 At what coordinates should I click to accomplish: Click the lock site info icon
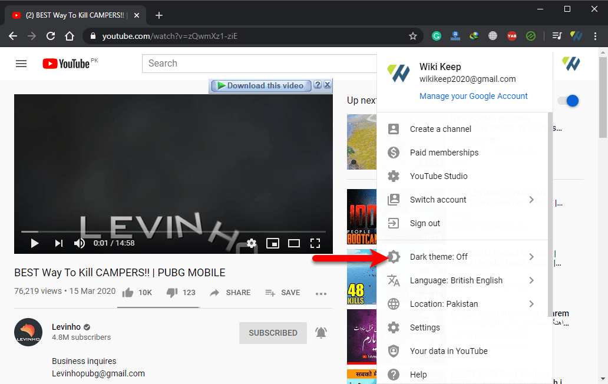pyautogui.click(x=92, y=36)
